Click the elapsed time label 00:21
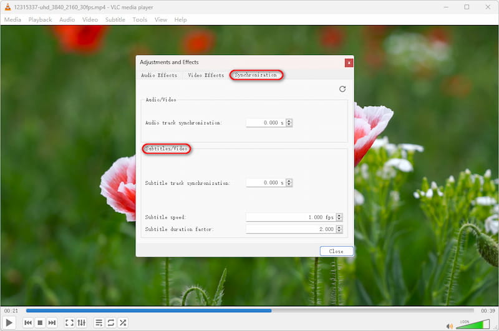Image resolution: width=499 pixels, height=331 pixels. [x=11, y=310]
